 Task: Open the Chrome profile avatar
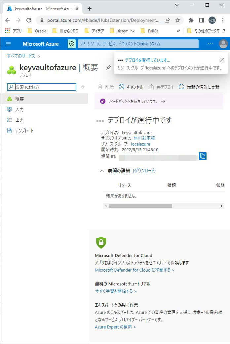212,20
